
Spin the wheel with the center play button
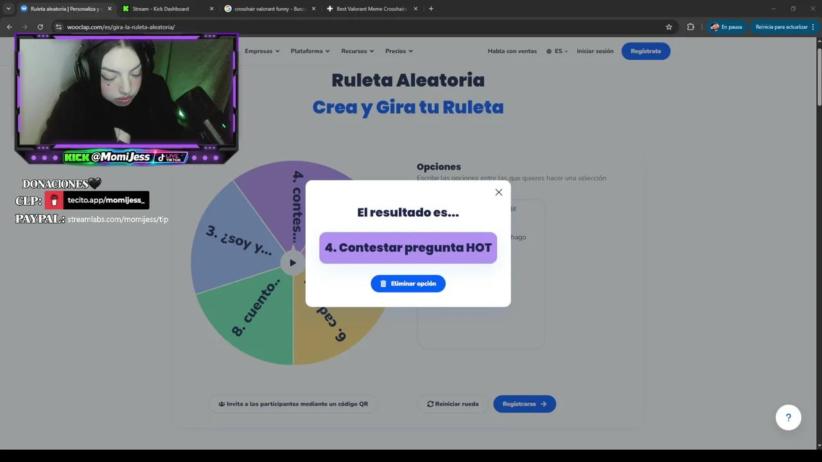(293, 262)
